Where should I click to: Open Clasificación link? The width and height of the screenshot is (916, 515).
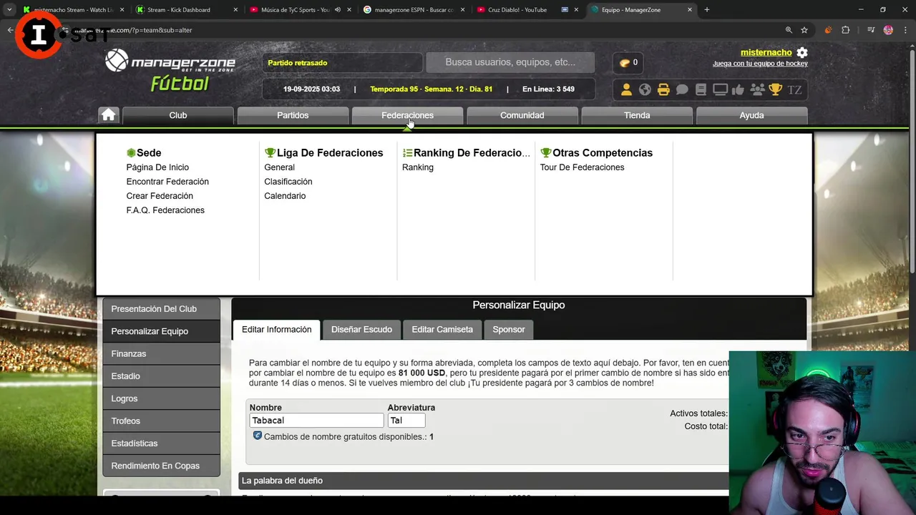click(x=288, y=182)
